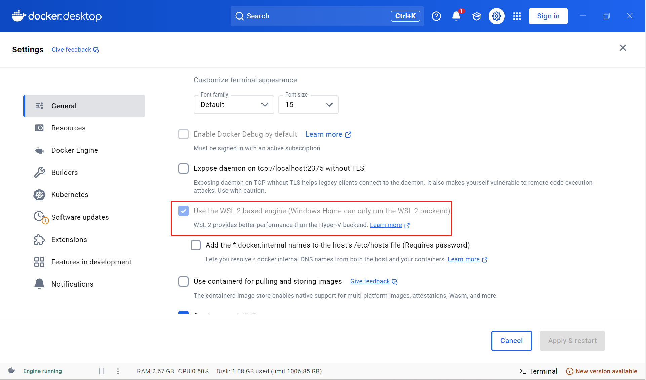Switch to the Kubernetes settings section
This screenshot has width=646, height=380.
click(x=70, y=195)
